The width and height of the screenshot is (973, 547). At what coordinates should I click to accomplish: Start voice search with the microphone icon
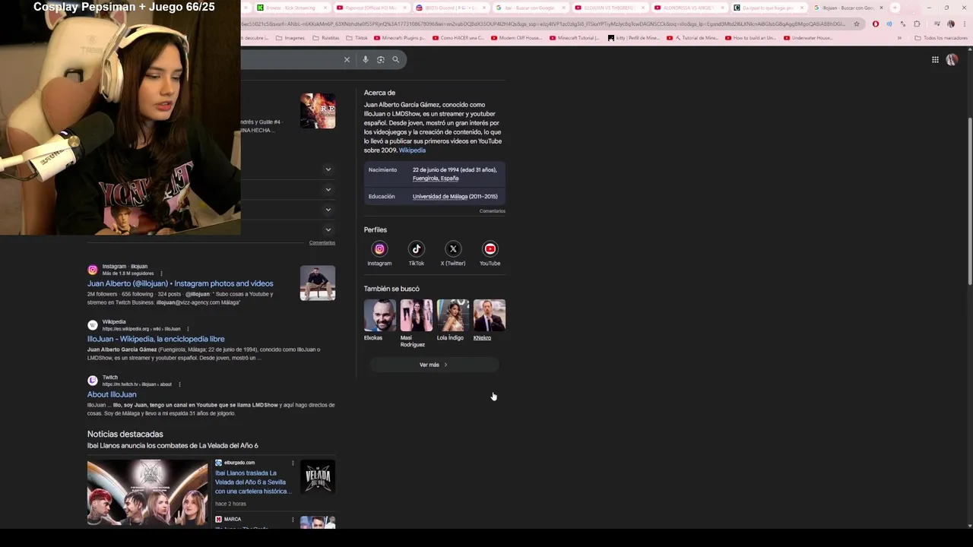coord(366,59)
